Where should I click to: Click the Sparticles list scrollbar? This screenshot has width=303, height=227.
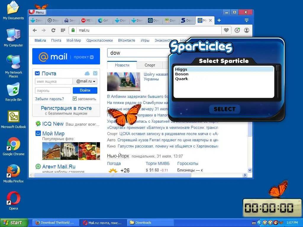pos(278,82)
